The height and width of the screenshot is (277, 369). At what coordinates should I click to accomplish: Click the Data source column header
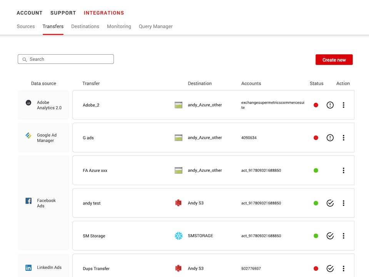[x=43, y=83]
